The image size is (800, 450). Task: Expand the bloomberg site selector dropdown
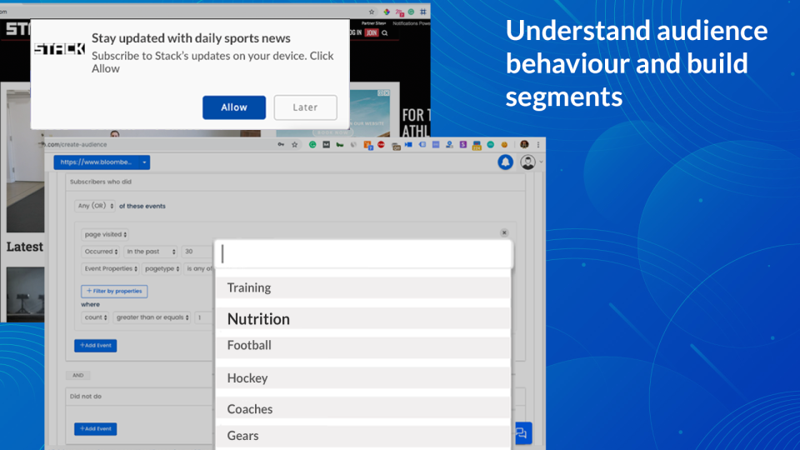[x=144, y=162]
